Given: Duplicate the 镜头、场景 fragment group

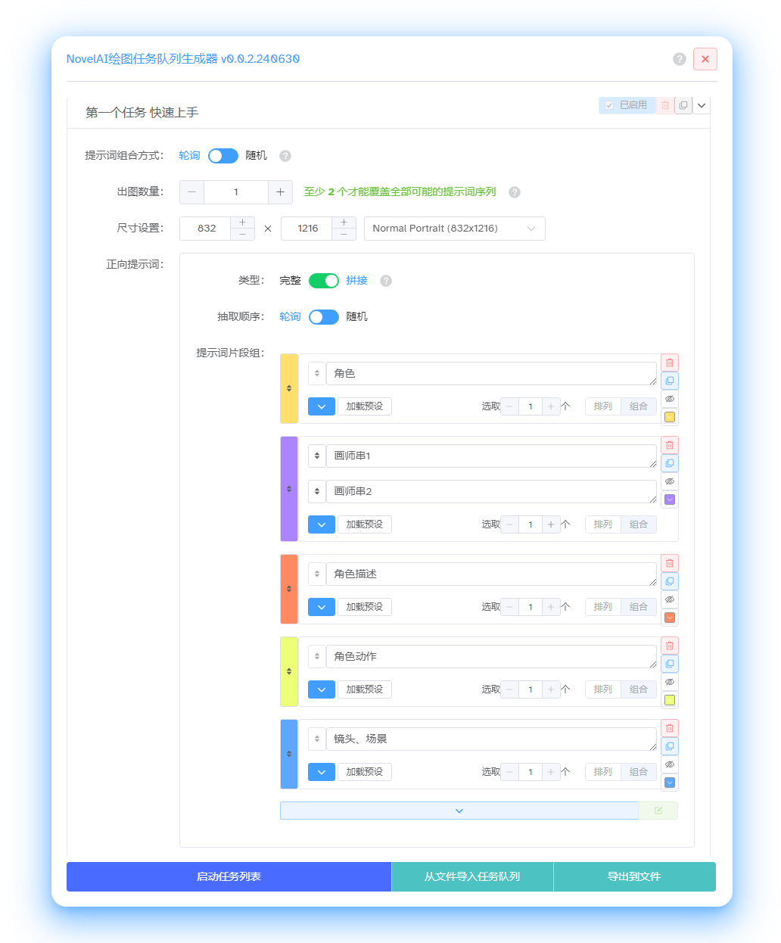Looking at the screenshot, I should 670,746.
